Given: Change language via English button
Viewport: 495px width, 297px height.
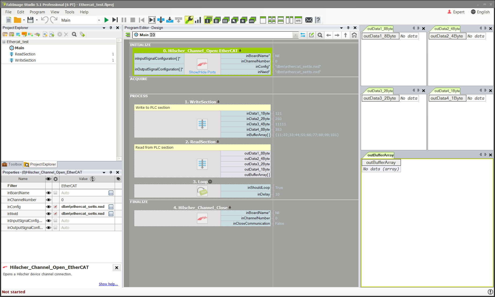Looking at the screenshot, I should pyautogui.click(x=480, y=12).
